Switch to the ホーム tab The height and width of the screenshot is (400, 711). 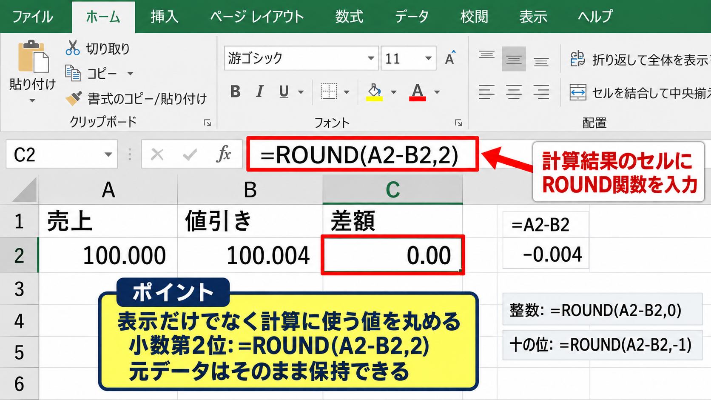pos(103,17)
